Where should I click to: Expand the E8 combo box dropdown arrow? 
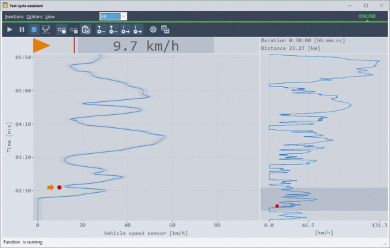123,16
